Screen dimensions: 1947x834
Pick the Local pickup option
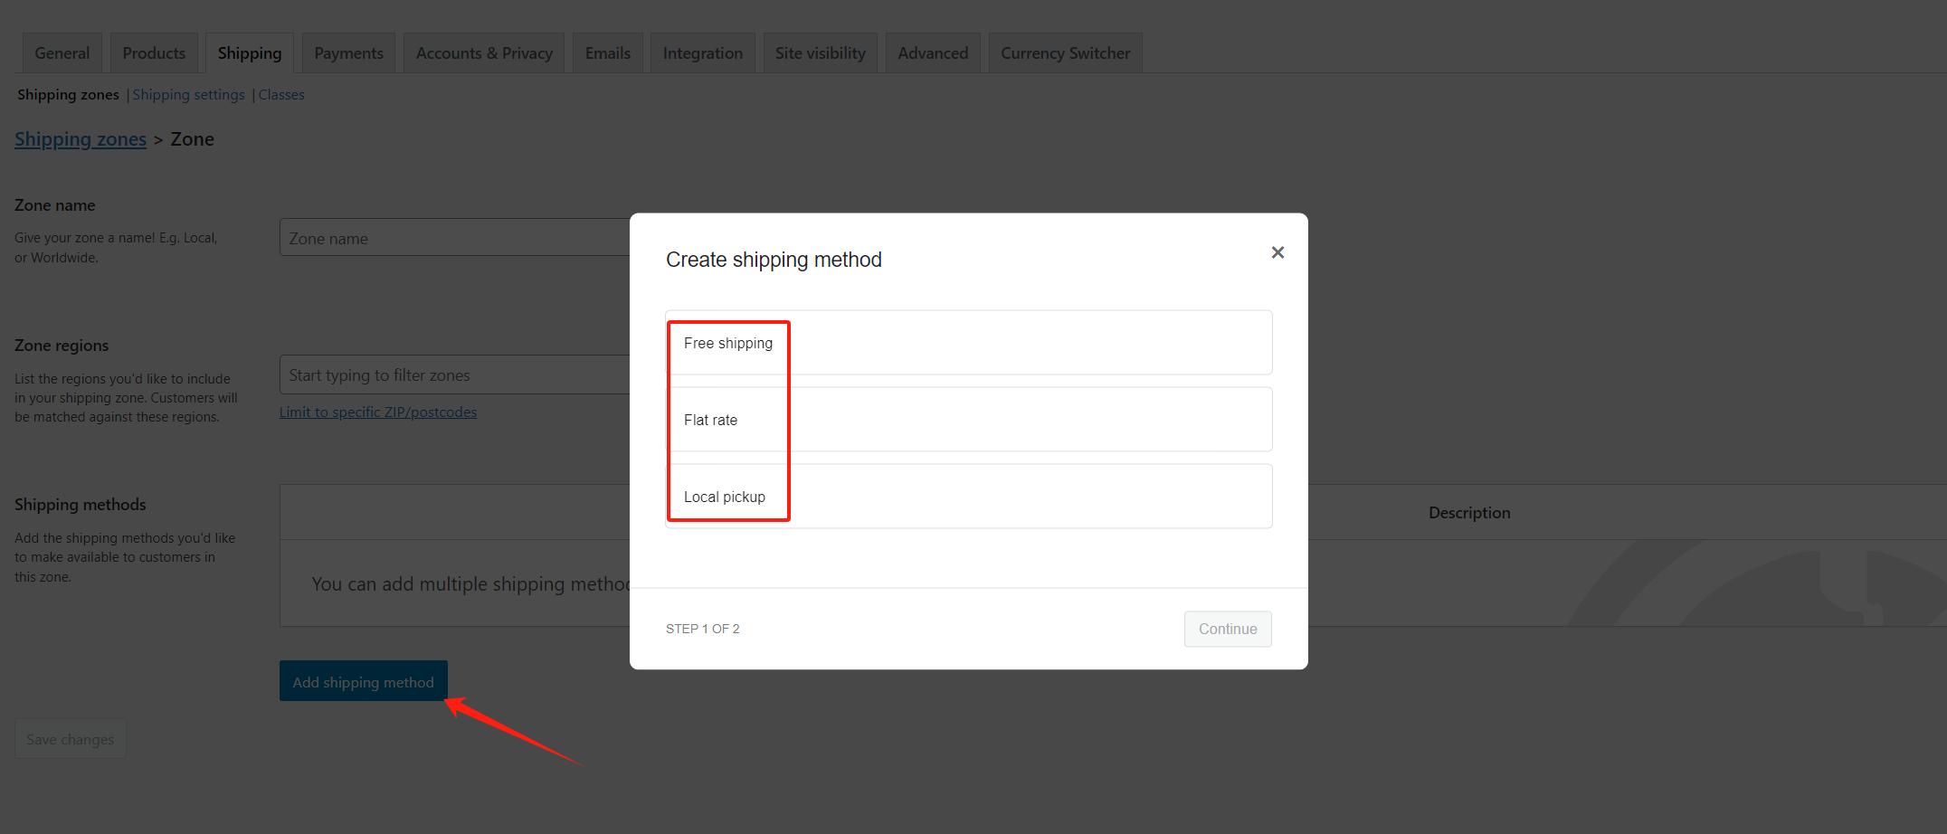tap(969, 497)
